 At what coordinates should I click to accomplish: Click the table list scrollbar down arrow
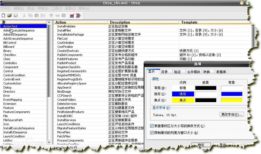point(49,142)
